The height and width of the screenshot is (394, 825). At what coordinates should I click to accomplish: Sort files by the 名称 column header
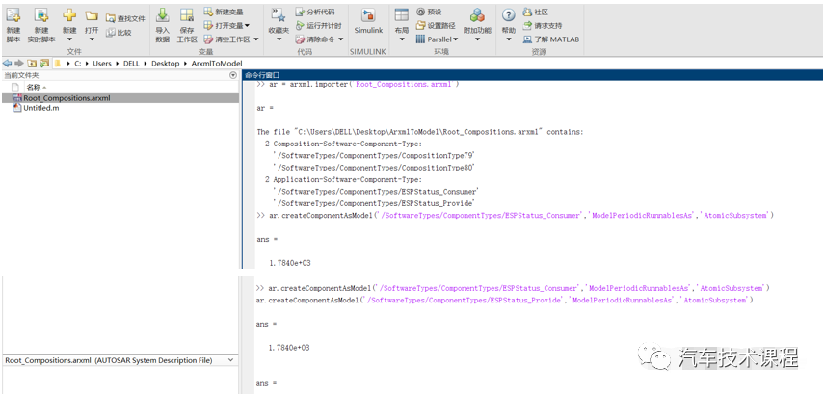click(37, 87)
